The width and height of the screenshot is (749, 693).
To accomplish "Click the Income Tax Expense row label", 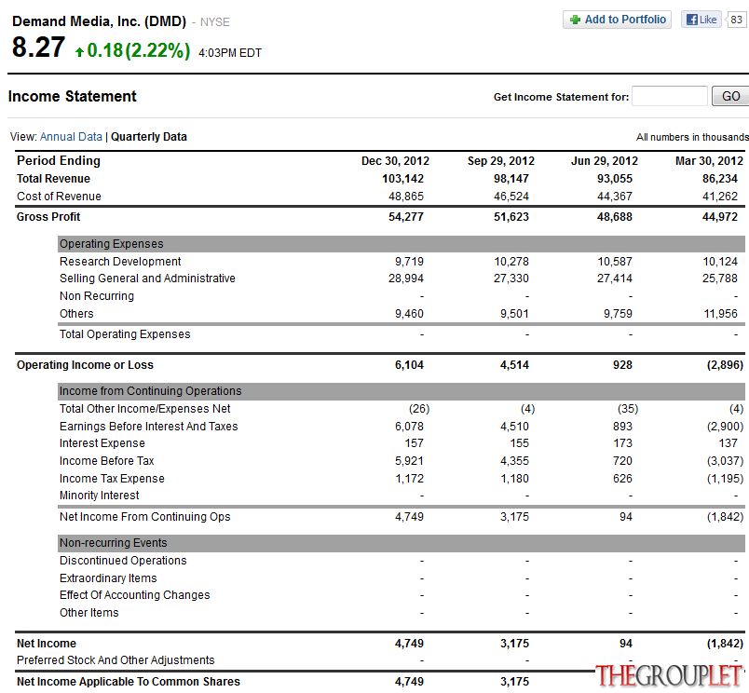I will point(112,479).
